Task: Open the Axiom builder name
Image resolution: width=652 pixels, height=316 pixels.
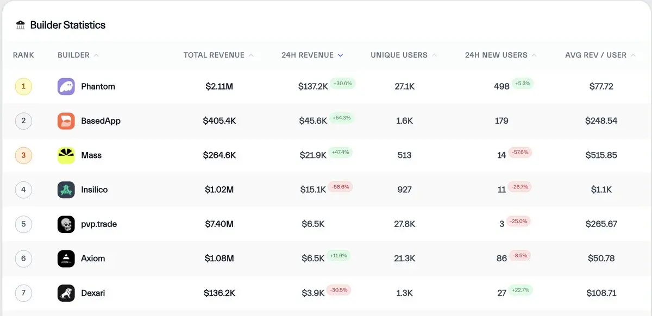Action: click(x=93, y=258)
